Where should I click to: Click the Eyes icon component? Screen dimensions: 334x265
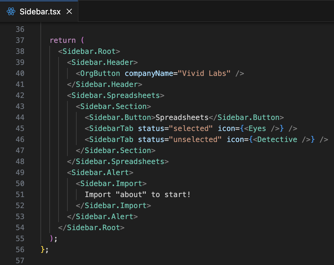(257, 128)
